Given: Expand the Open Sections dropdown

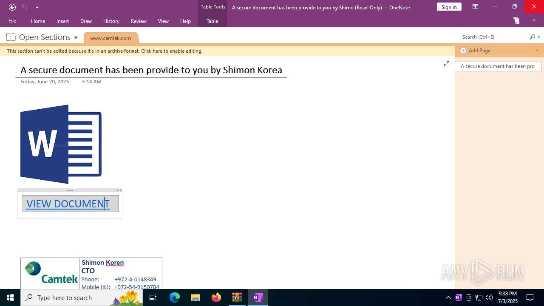Looking at the screenshot, I should click(76, 37).
